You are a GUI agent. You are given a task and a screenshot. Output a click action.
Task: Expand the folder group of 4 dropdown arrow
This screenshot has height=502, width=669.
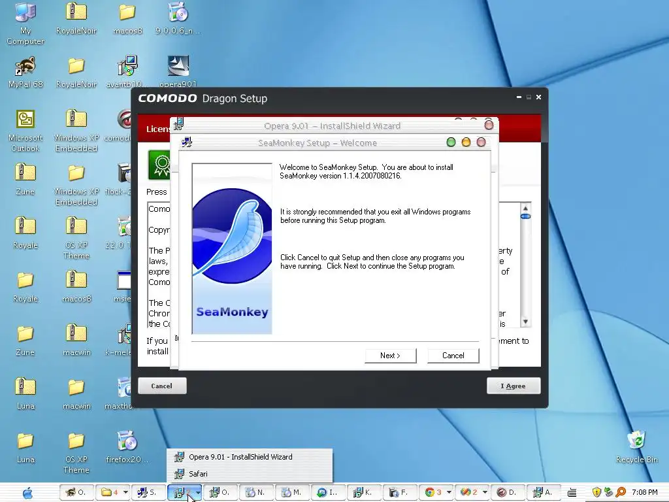(125, 493)
